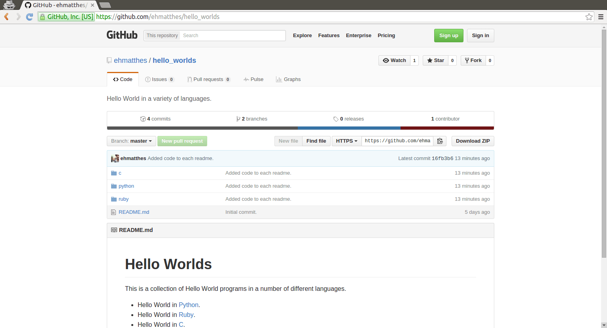Open the Initial commit. message link
This screenshot has width=607, height=328.
241,212
